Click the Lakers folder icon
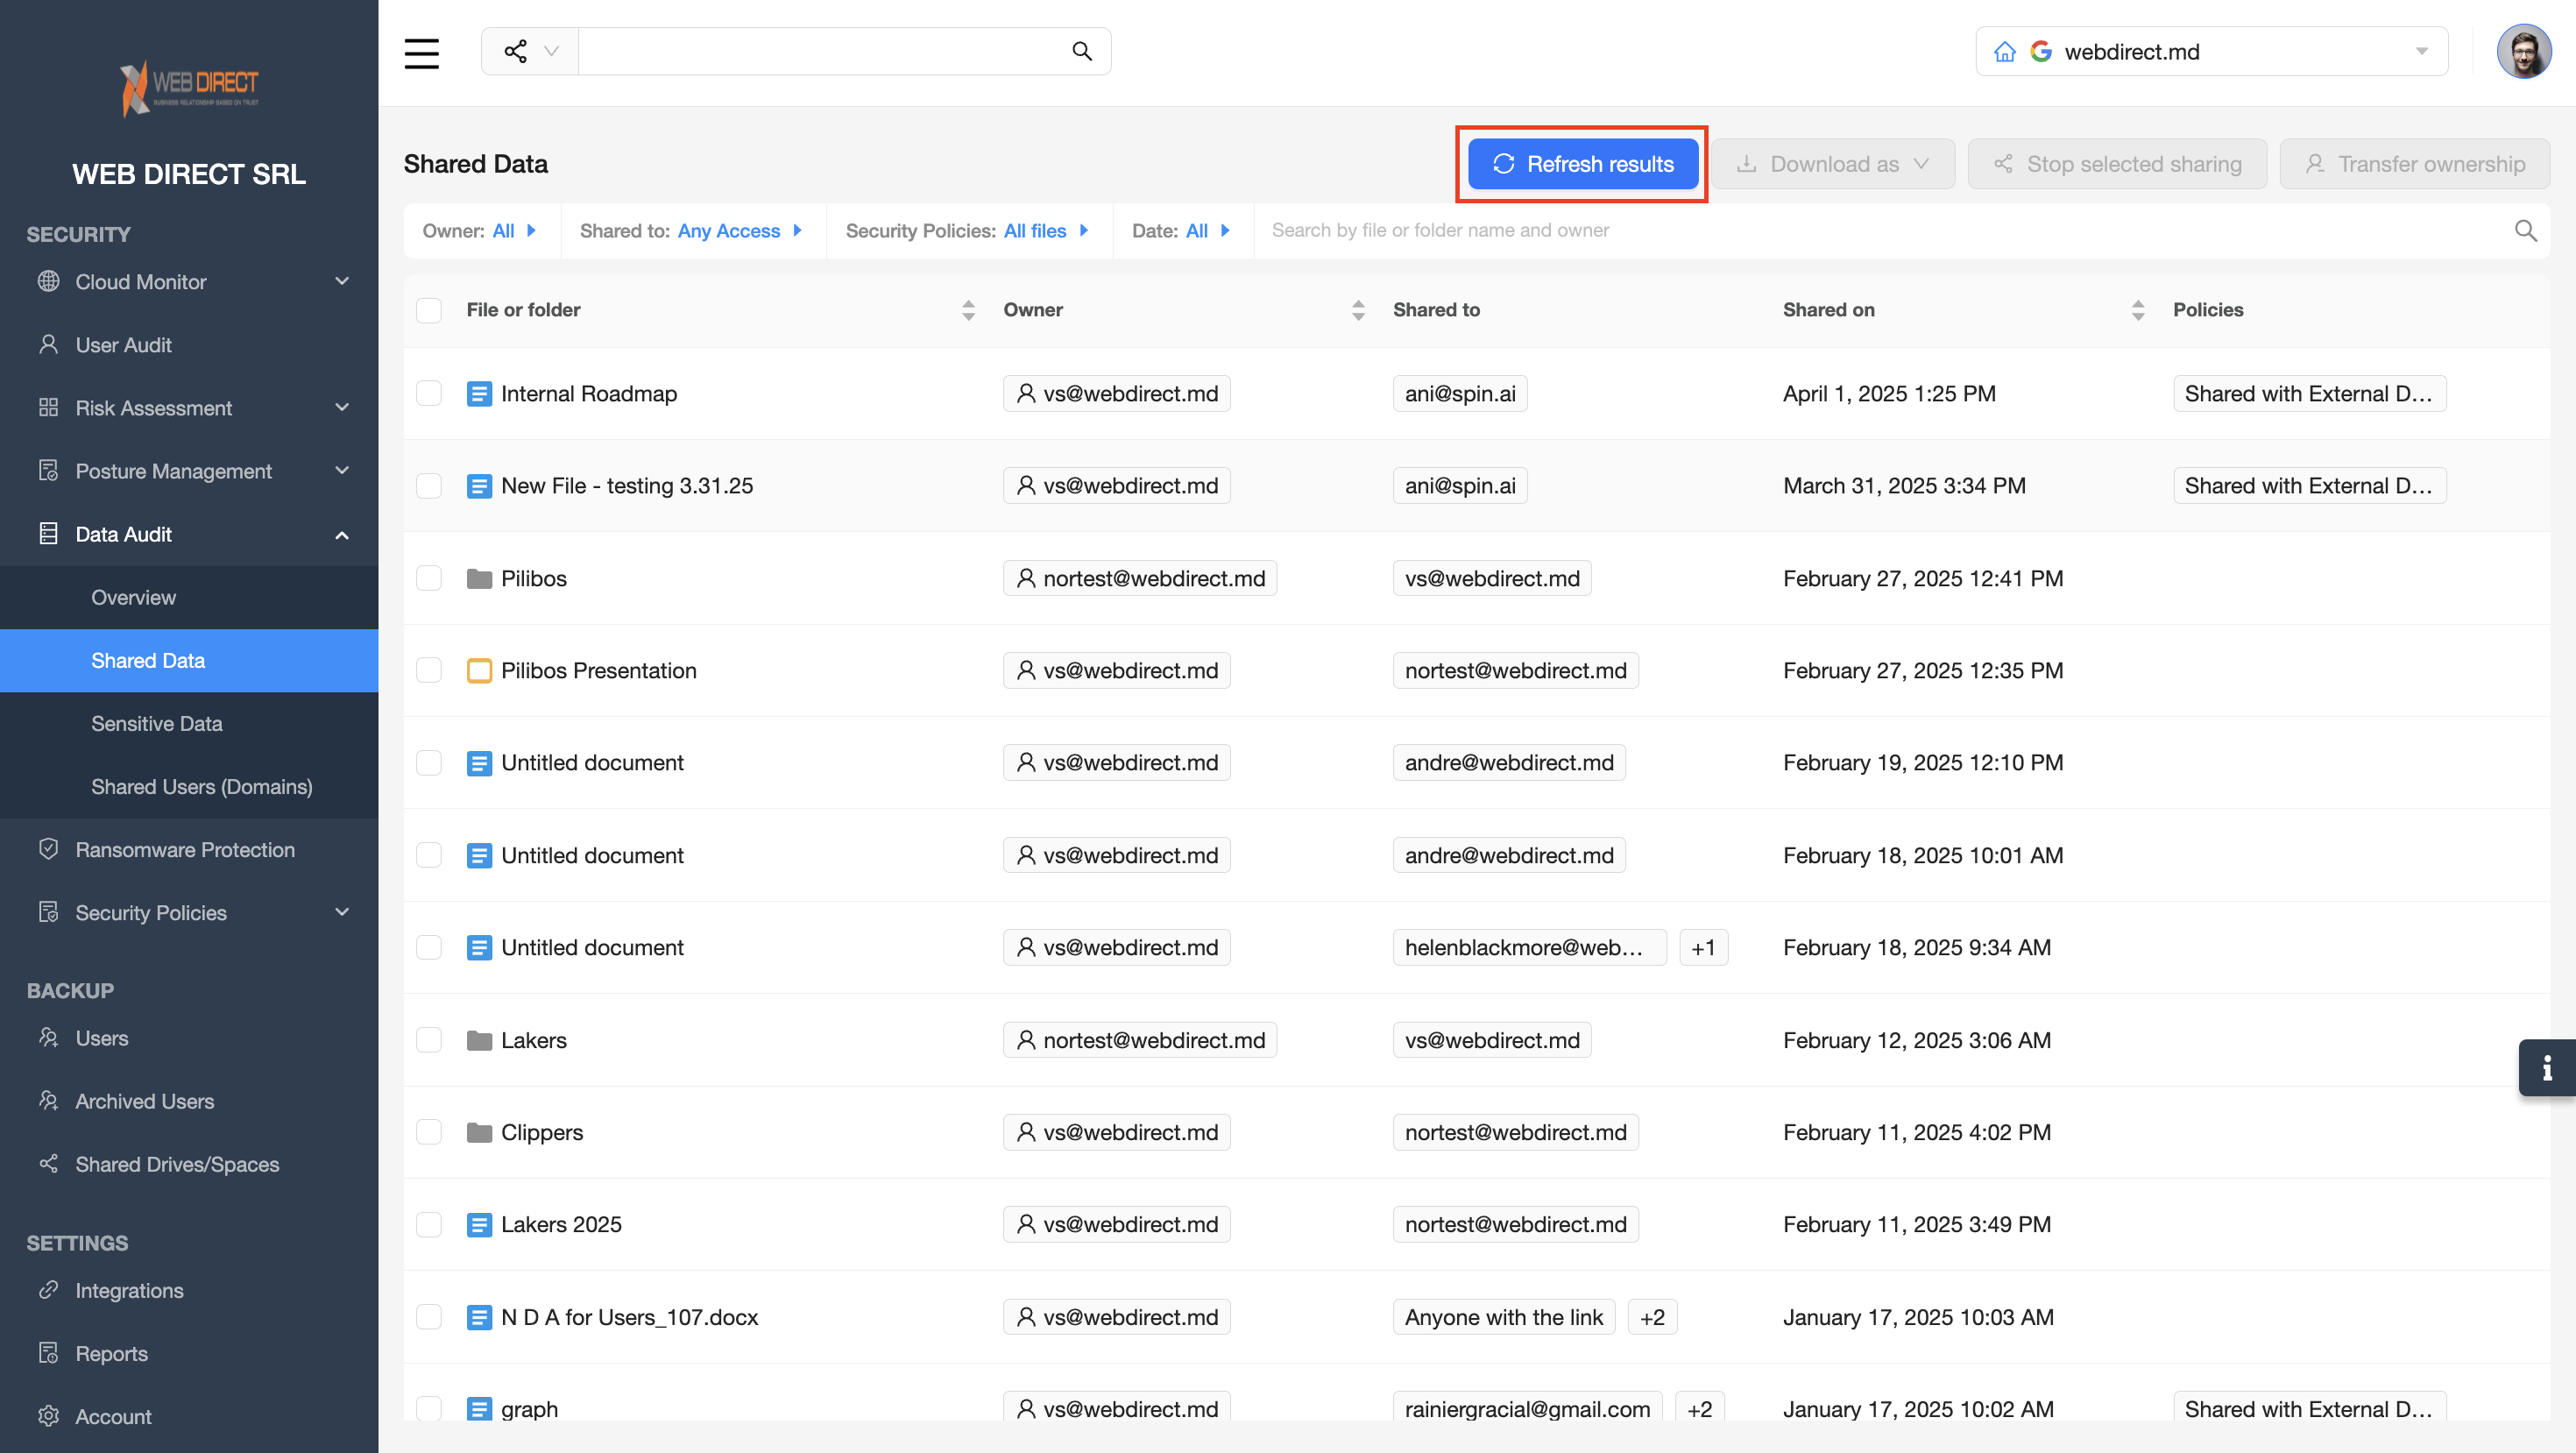 pyautogui.click(x=479, y=1041)
